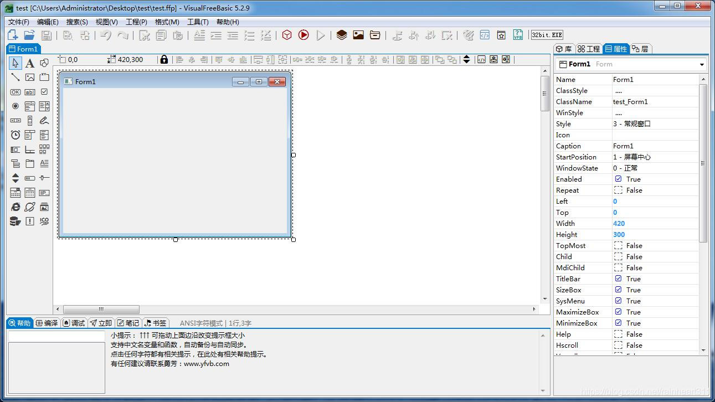Select the Label tool (A) in the toolbox
Screen dimensions: 715x402
(x=29, y=63)
